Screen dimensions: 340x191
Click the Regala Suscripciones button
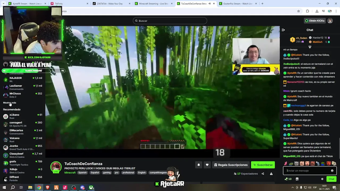click(231, 165)
